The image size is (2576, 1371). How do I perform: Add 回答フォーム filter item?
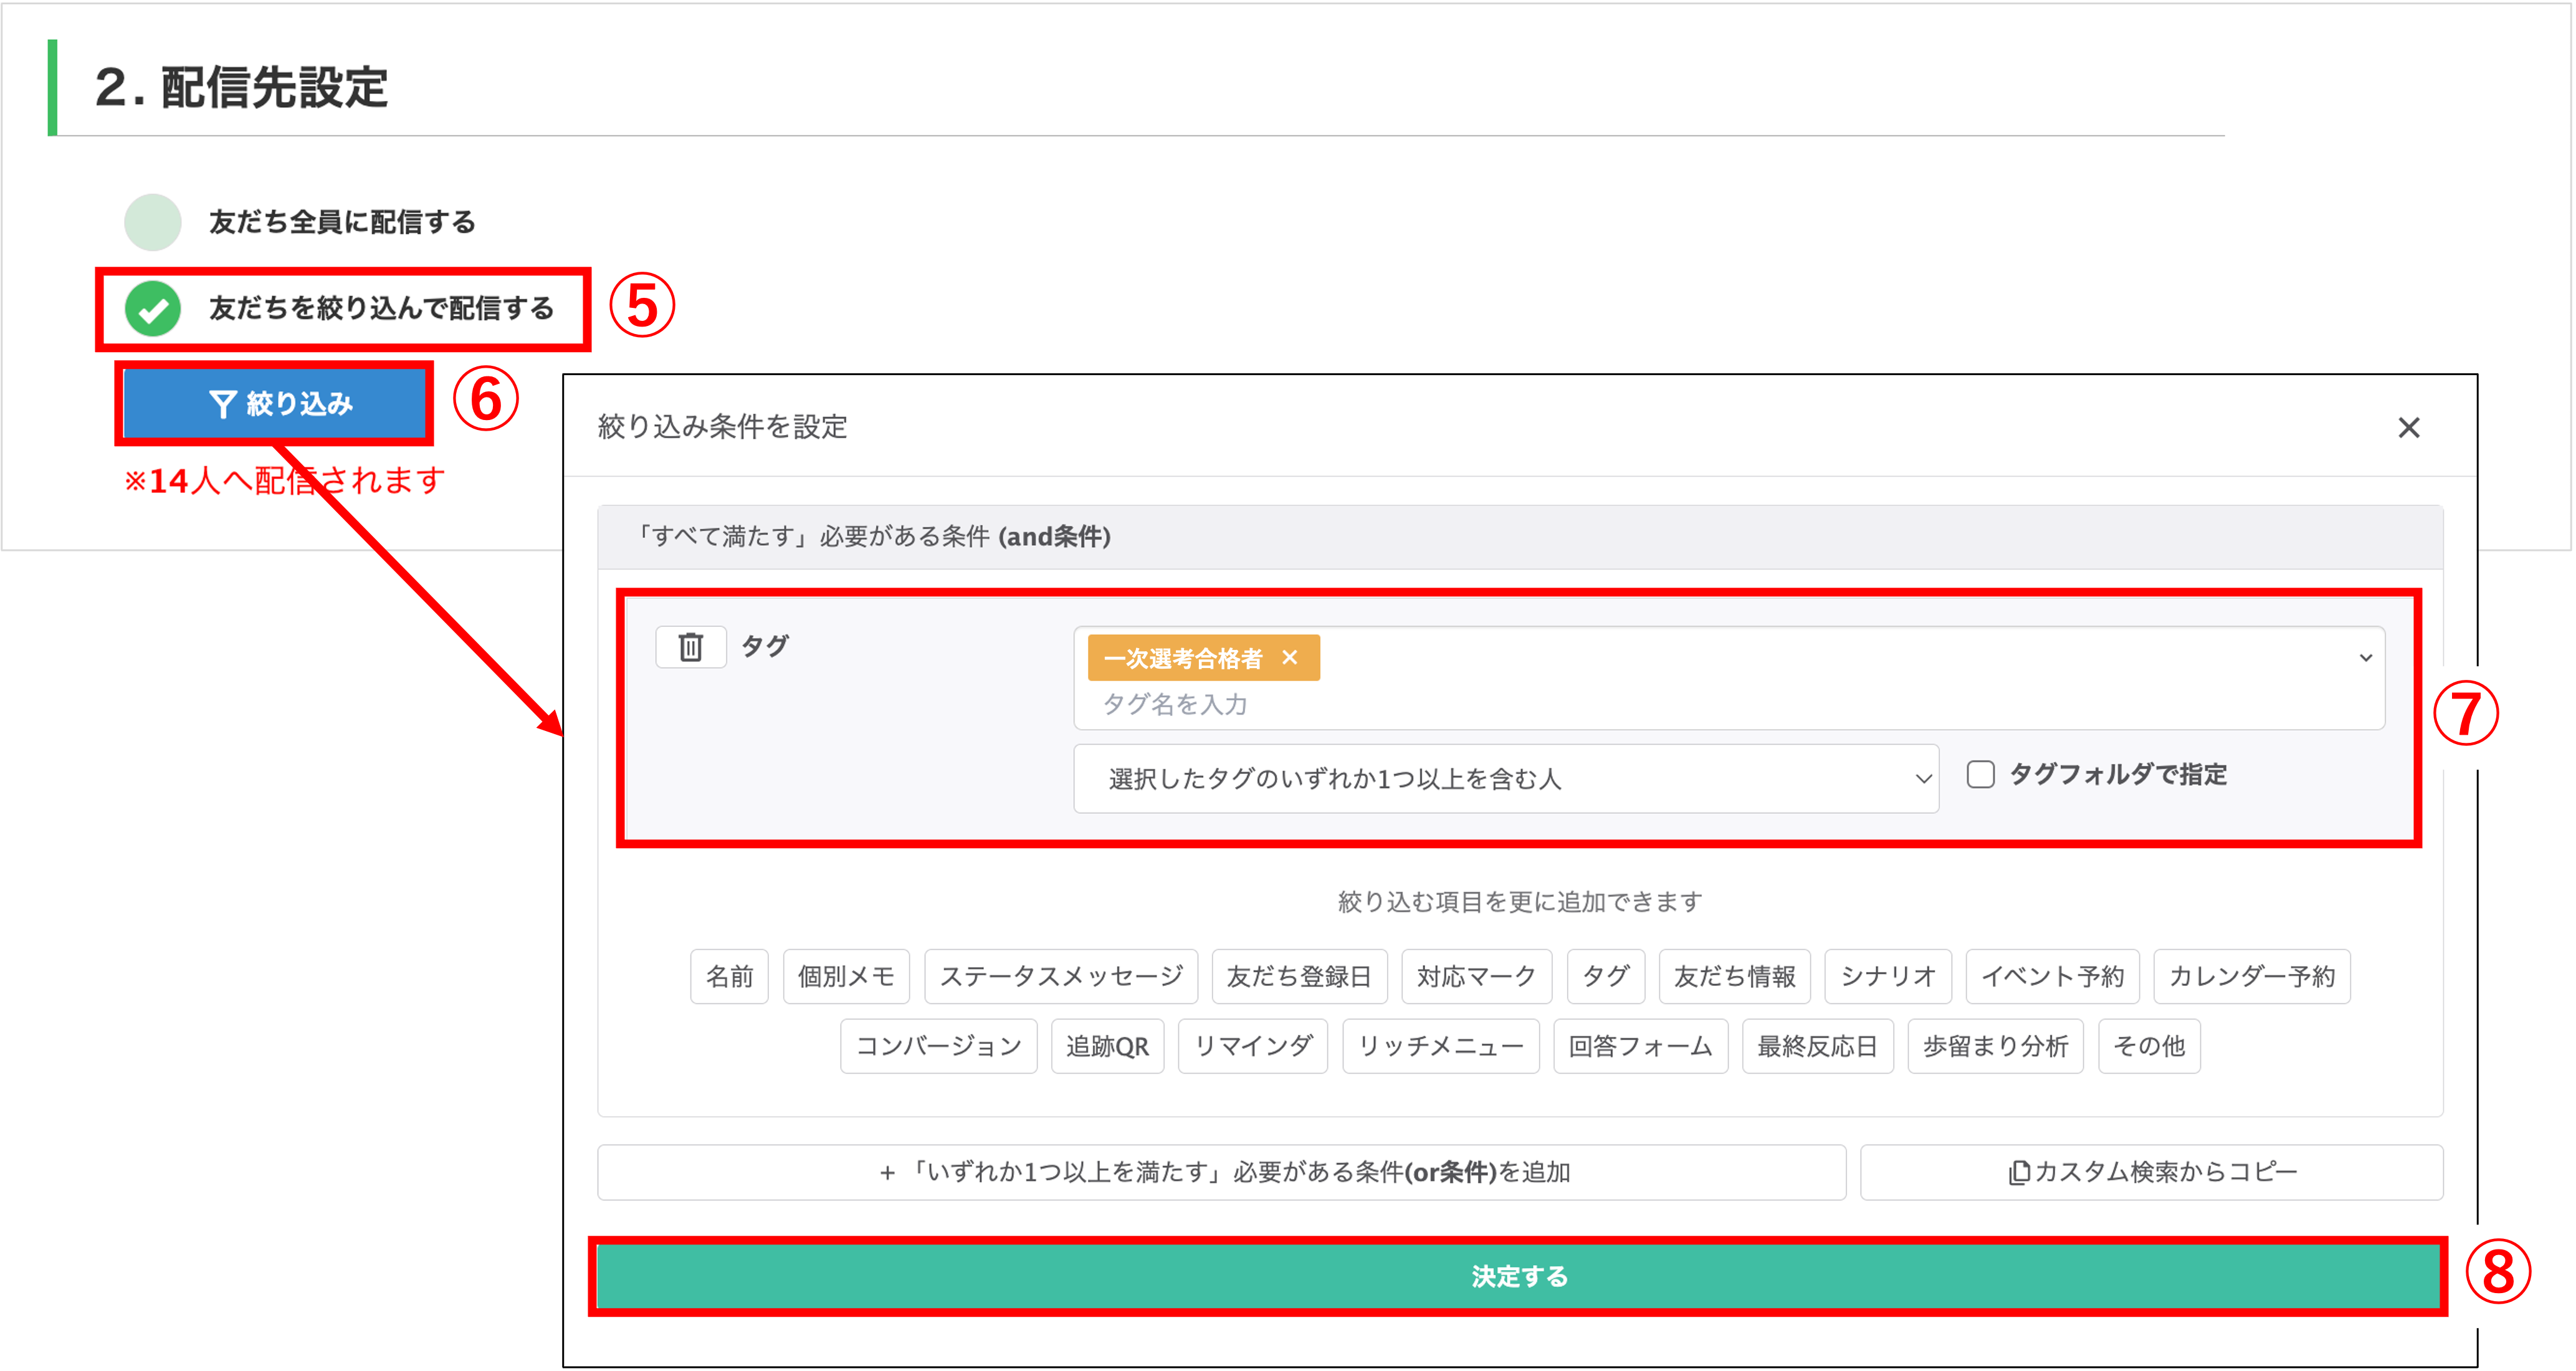1639,1046
